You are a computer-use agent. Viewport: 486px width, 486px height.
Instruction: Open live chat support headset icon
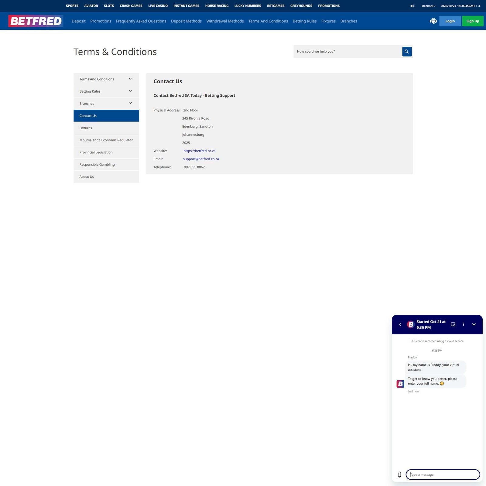[x=433, y=21]
